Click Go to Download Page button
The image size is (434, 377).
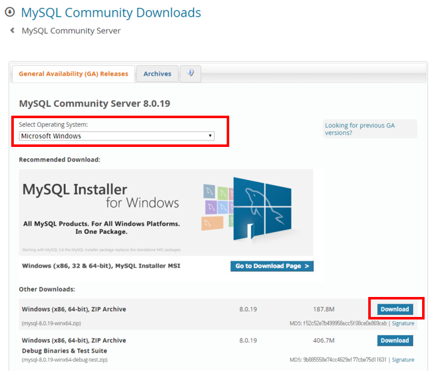(272, 266)
